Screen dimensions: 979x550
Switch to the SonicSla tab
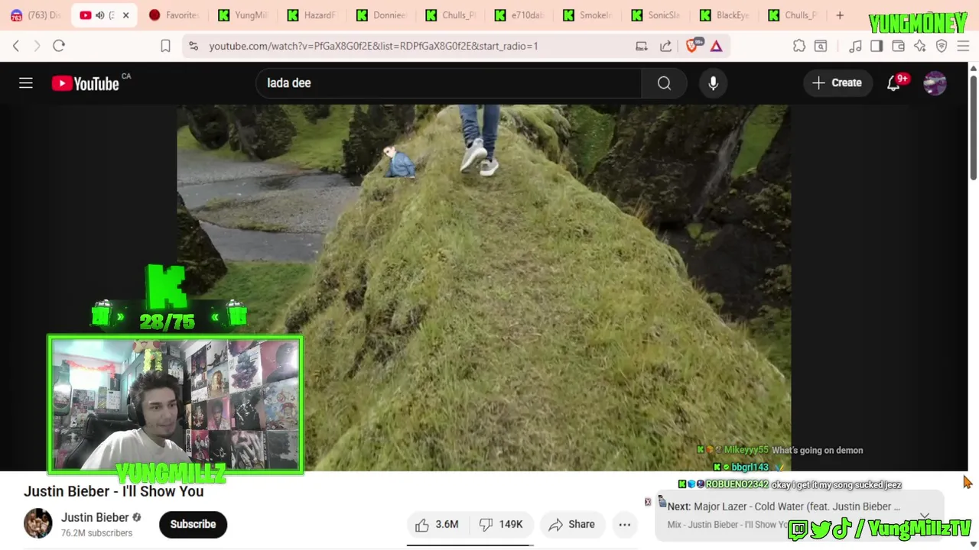(656, 15)
